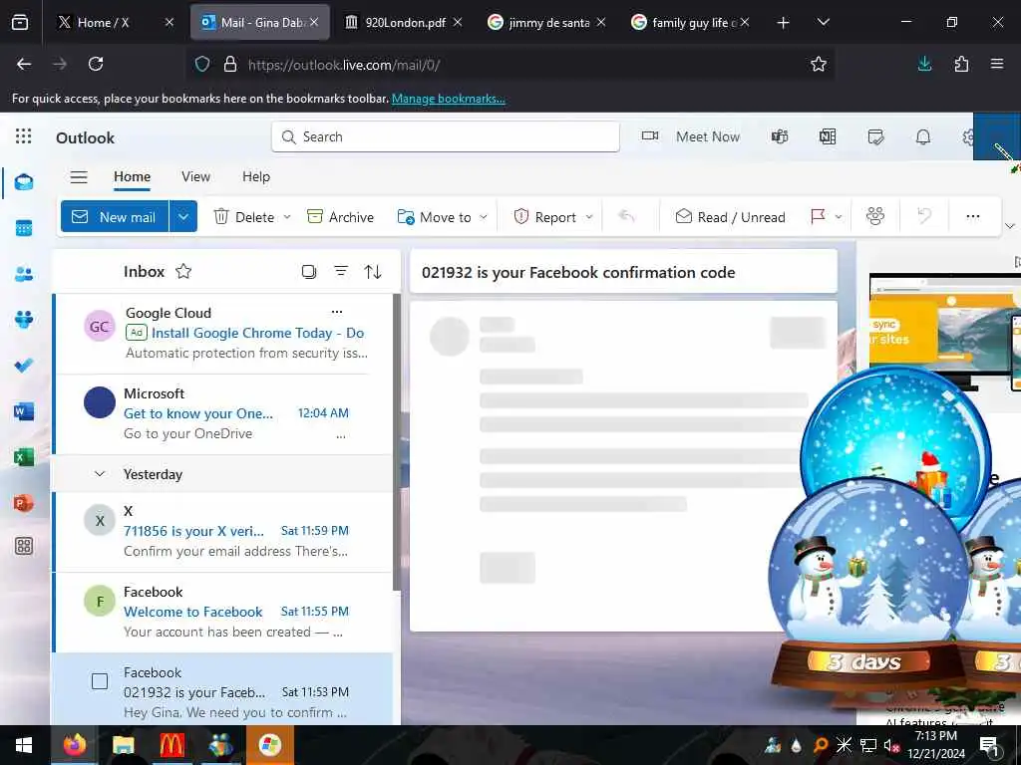Switch to the 920London.pdf tab
The image size is (1021, 765).
pyautogui.click(x=403, y=22)
